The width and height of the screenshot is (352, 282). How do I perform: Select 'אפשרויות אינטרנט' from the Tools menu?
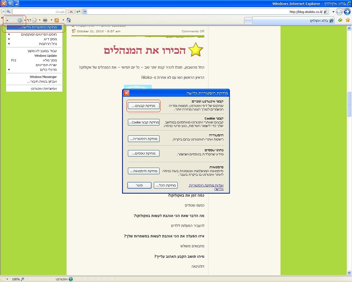(44, 89)
